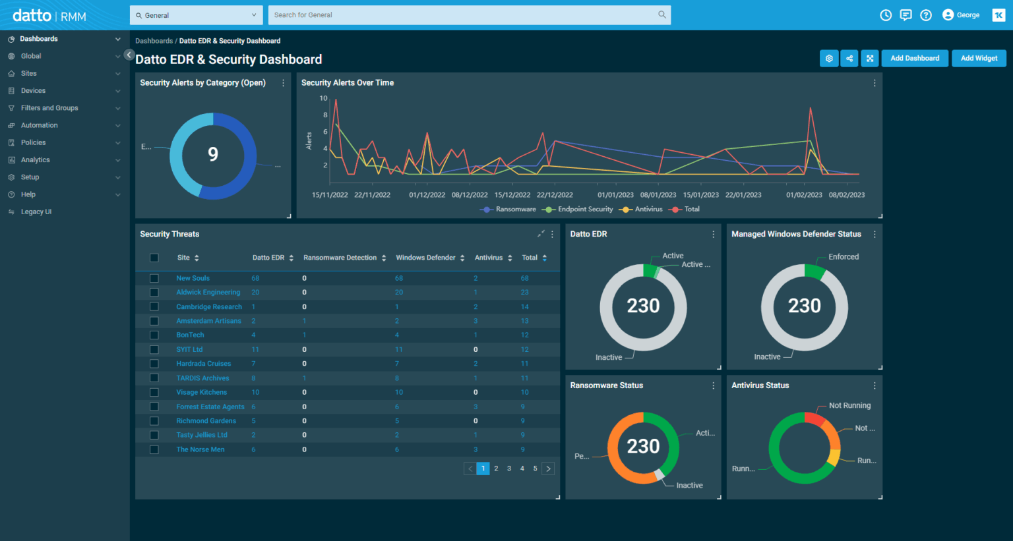Enter fullscreen via the expand arrows icon
Screen dimensions: 1013x541
(x=869, y=58)
